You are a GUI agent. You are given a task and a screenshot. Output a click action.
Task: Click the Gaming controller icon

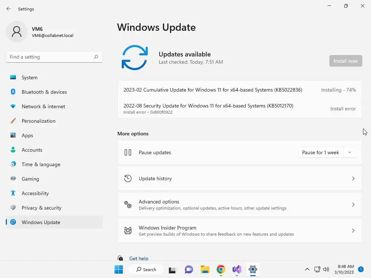tap(13, 178)
